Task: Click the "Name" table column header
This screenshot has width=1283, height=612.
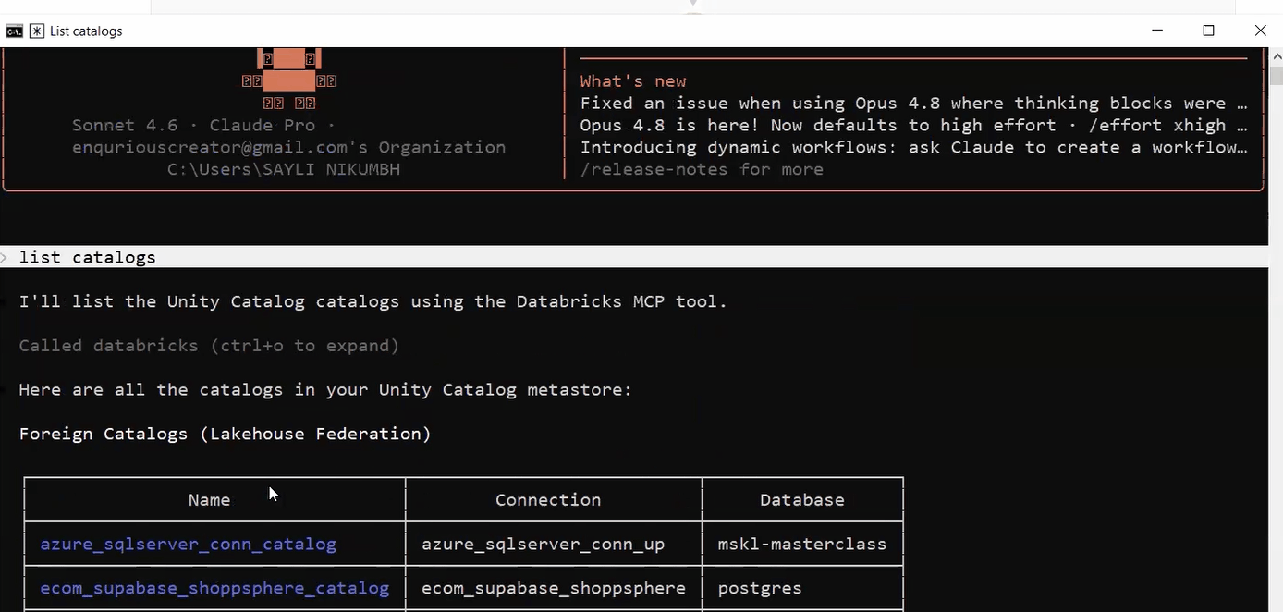Action: click(x=209, y=499)
